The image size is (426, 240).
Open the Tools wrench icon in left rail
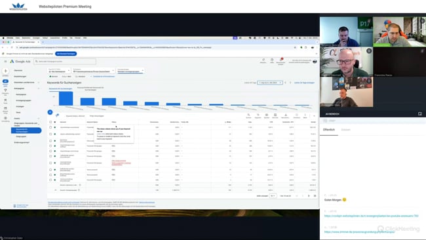pyautogui.click(x=5, y=100)
